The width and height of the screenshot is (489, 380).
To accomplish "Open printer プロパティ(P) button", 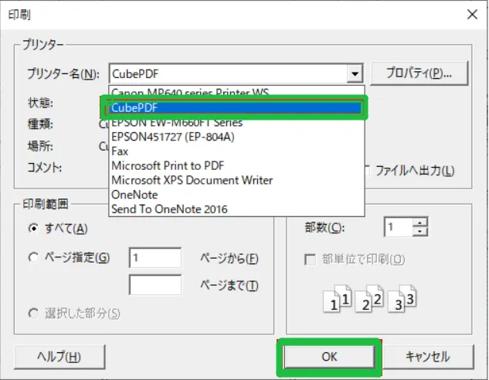I will point(419,73).
